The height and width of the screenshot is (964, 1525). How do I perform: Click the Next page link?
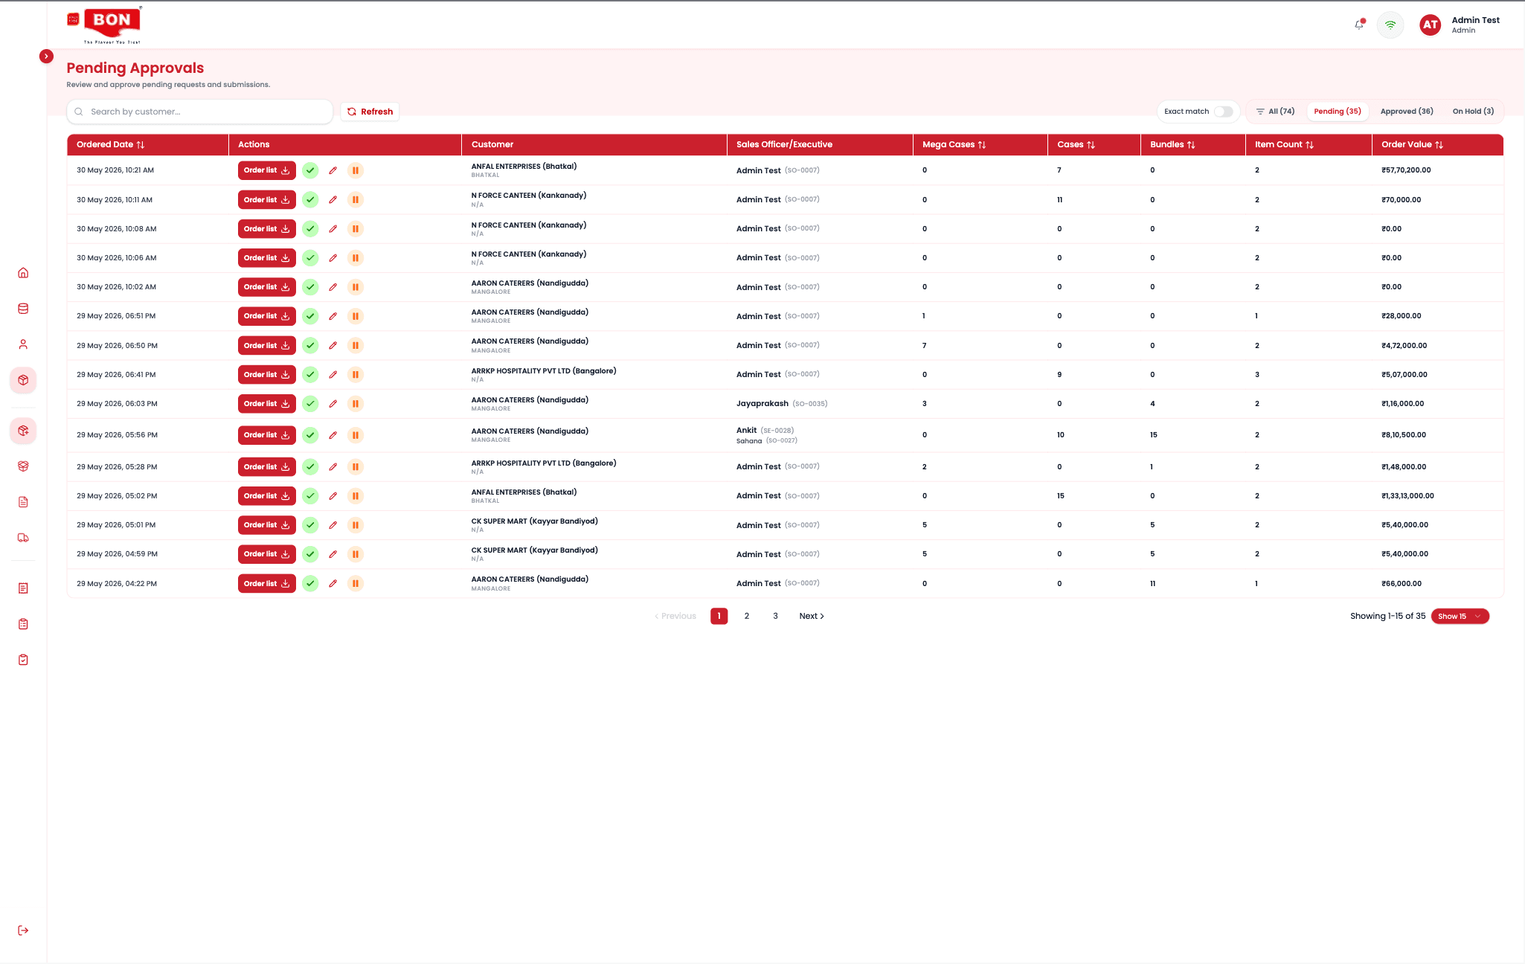[812, 616]
